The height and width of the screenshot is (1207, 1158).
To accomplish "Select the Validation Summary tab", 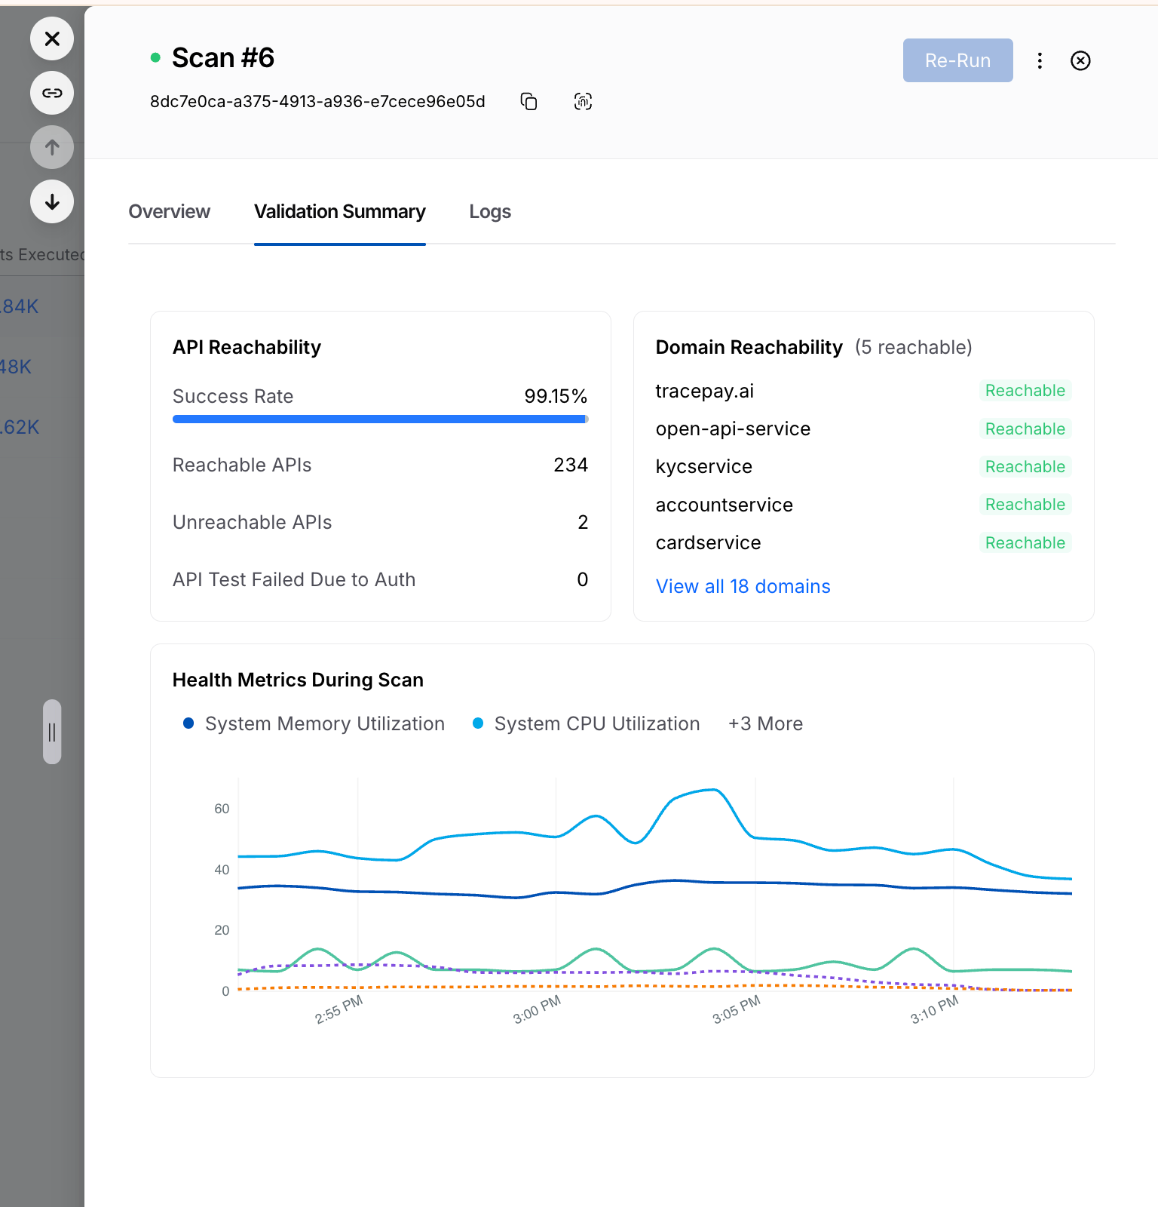I will coord(339,211).
